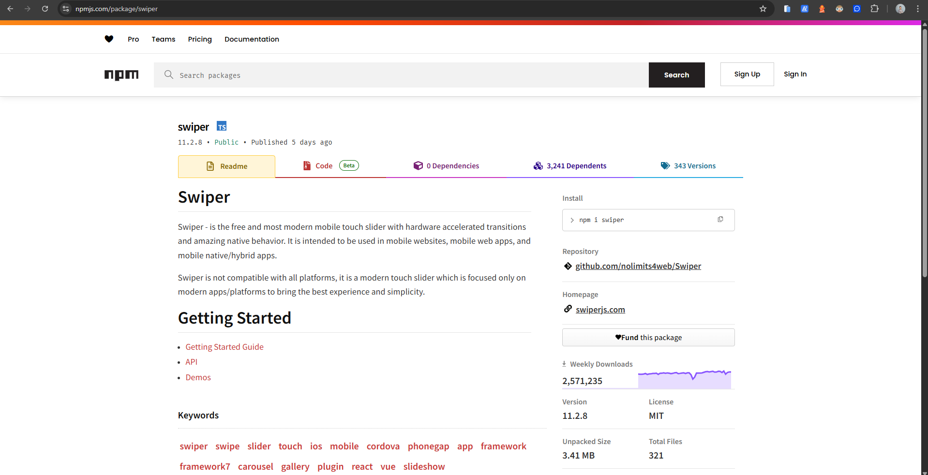Open the Chrome three-dot menu

918,9
